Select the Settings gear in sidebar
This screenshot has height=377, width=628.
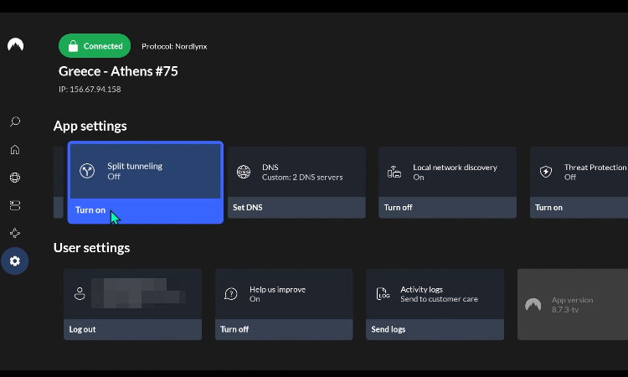tap(15, 261)
